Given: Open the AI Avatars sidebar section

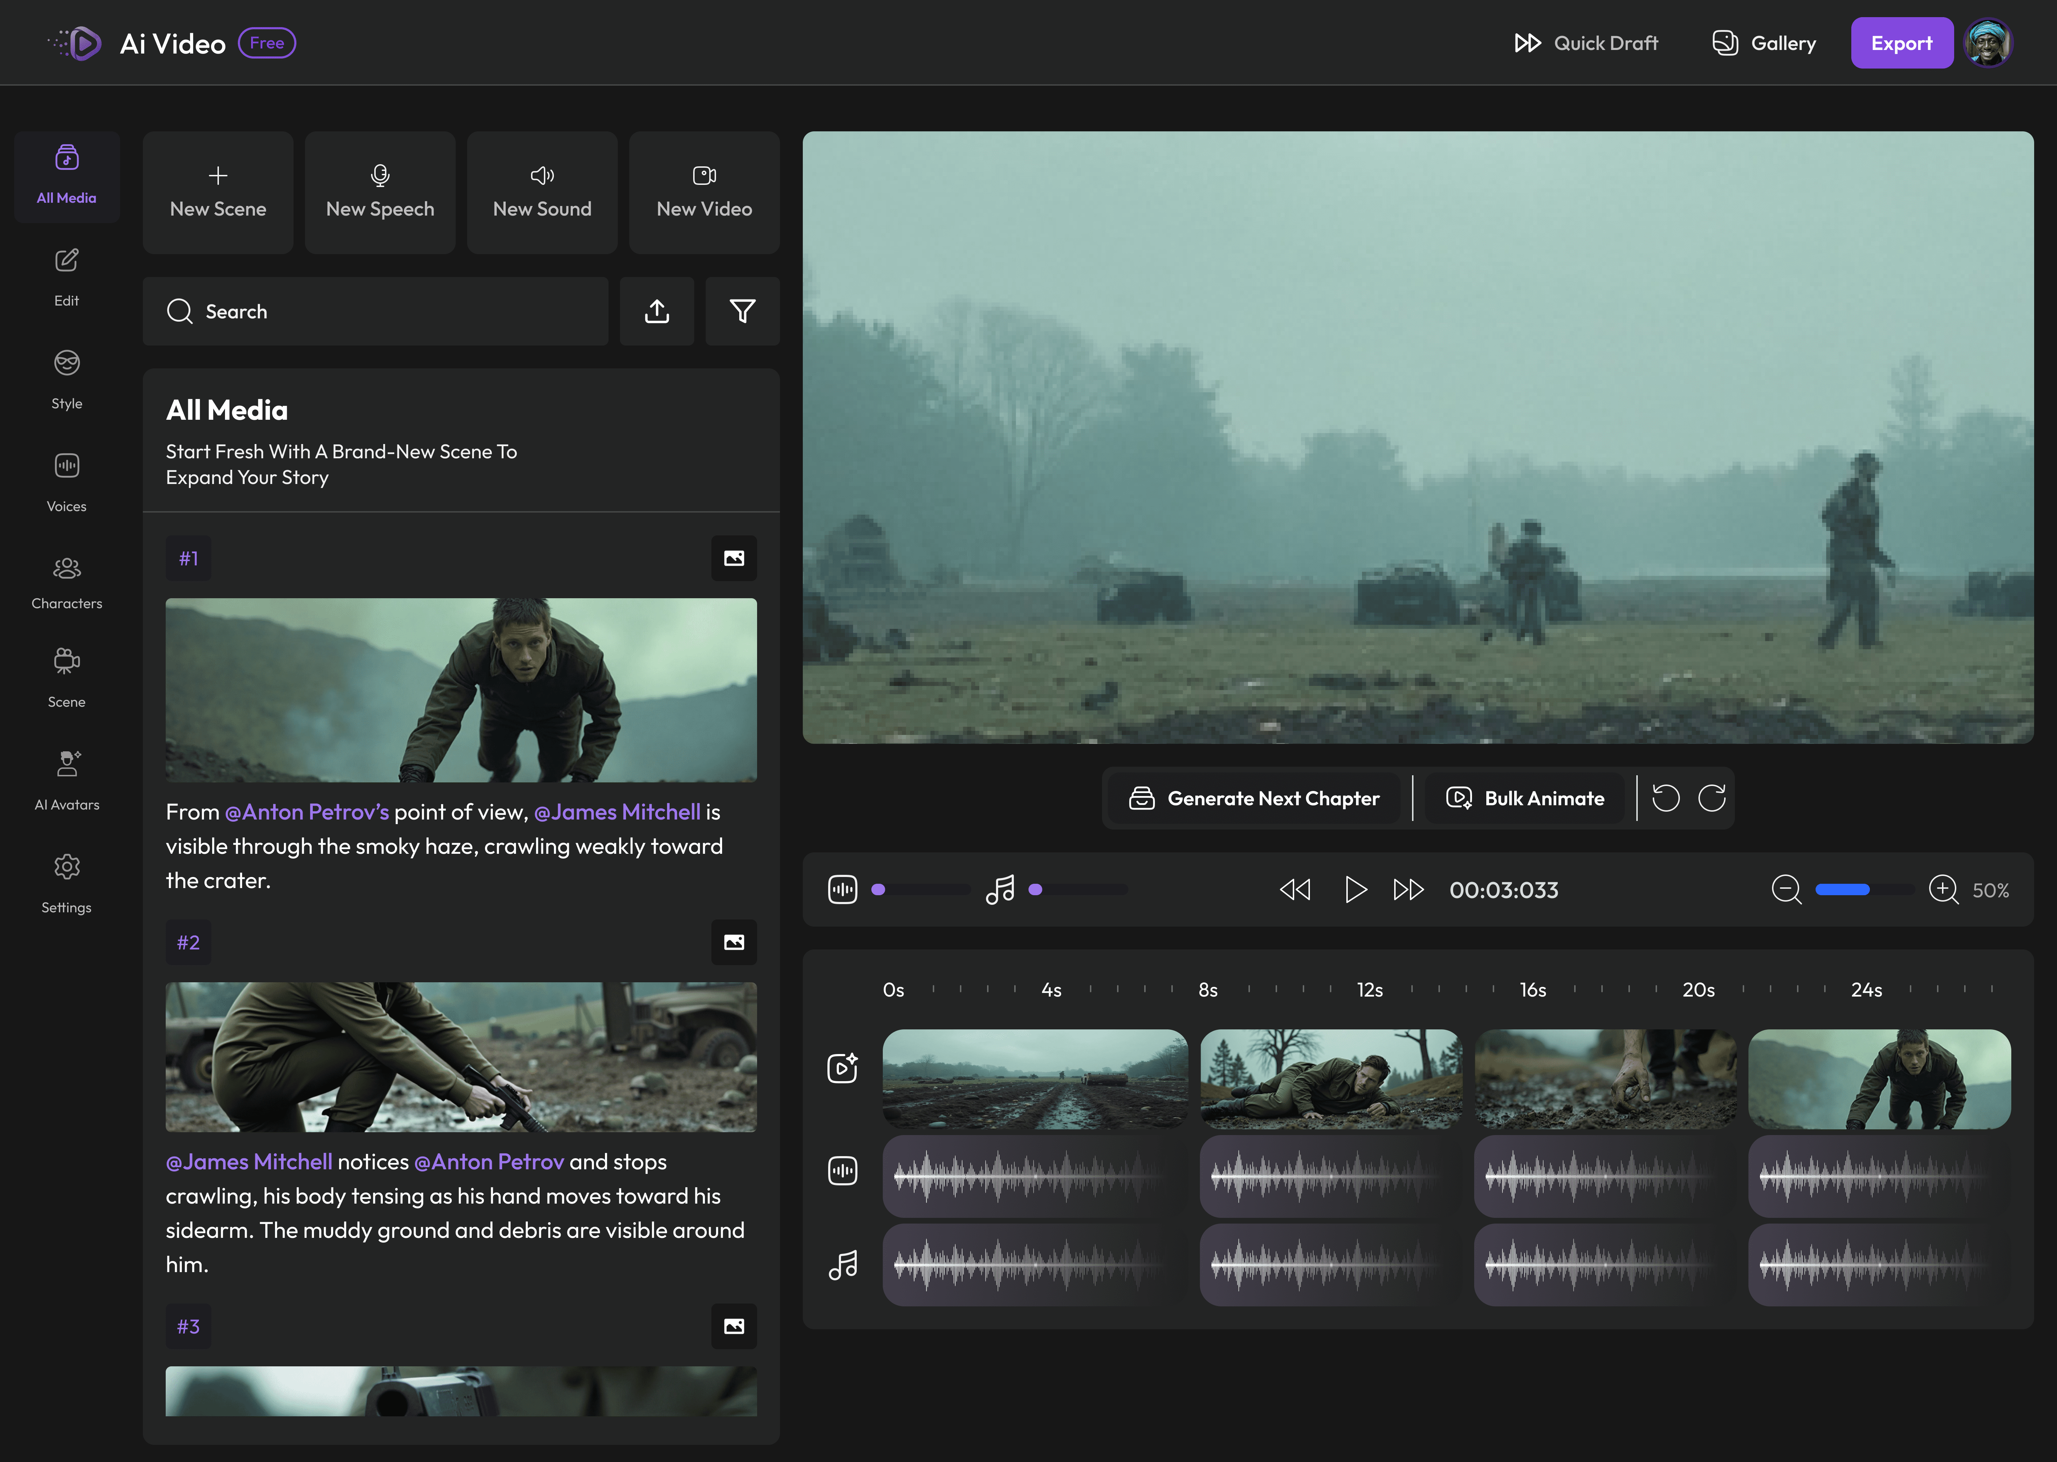Looking at the screenshot, I should click(67, 780).
